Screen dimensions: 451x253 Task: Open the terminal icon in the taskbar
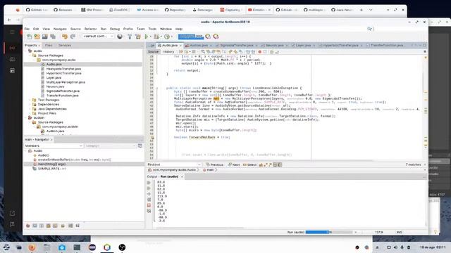click(77, 247)
